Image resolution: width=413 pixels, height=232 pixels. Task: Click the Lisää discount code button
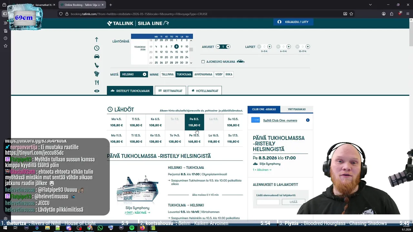click(294, 202)
